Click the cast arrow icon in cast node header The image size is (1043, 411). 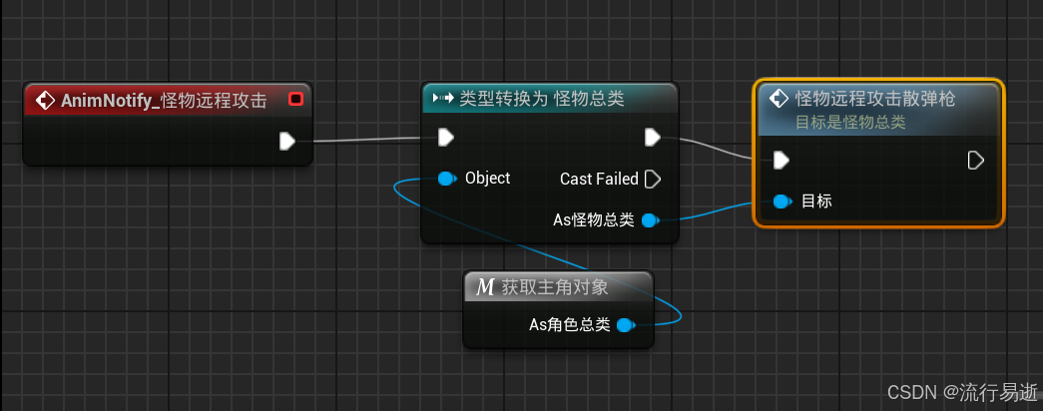442,99
